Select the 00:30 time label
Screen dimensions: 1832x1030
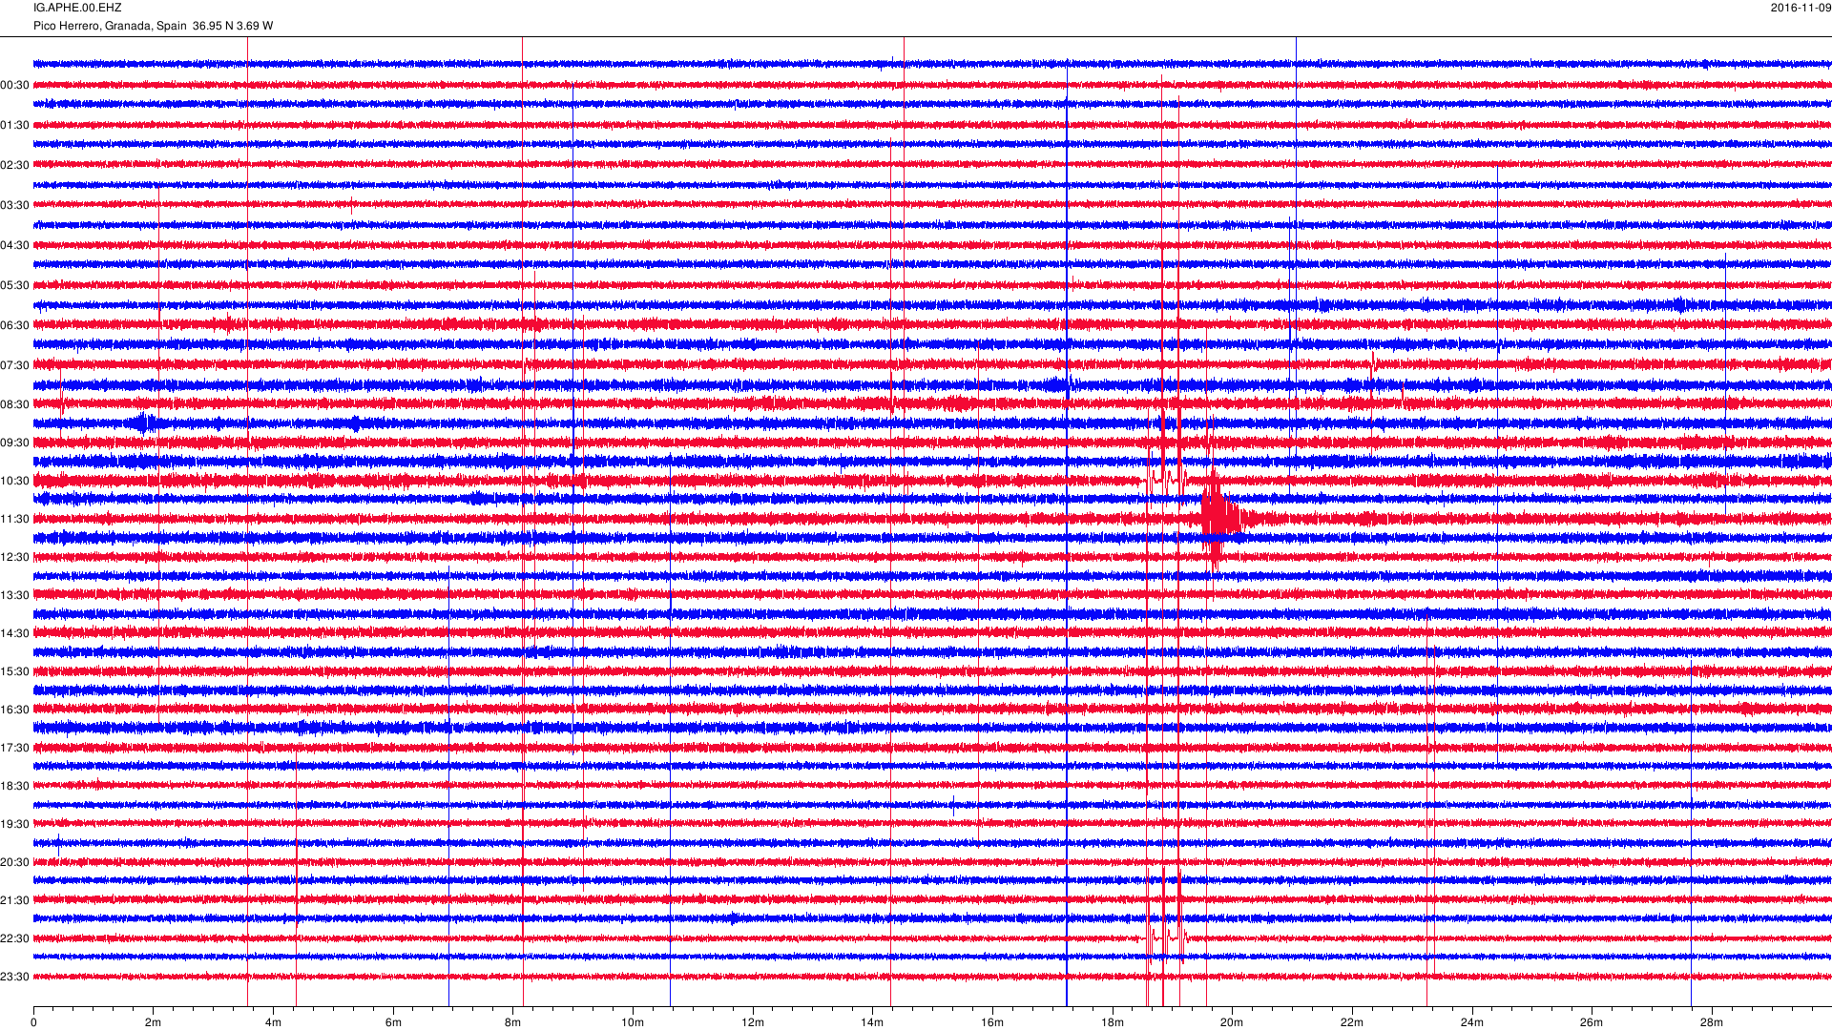pos(14,85)
